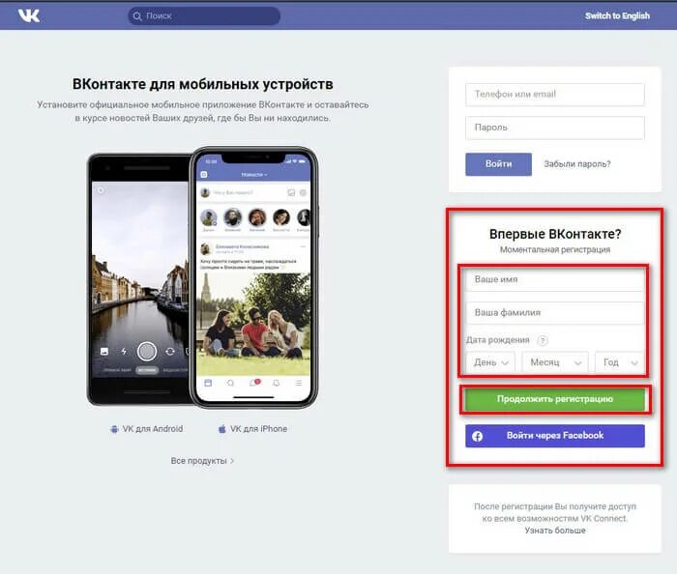This screenshot has height=574, width=677.
Task: Click Продолжить регистрацию green button
Action: (x=555, y=399)
